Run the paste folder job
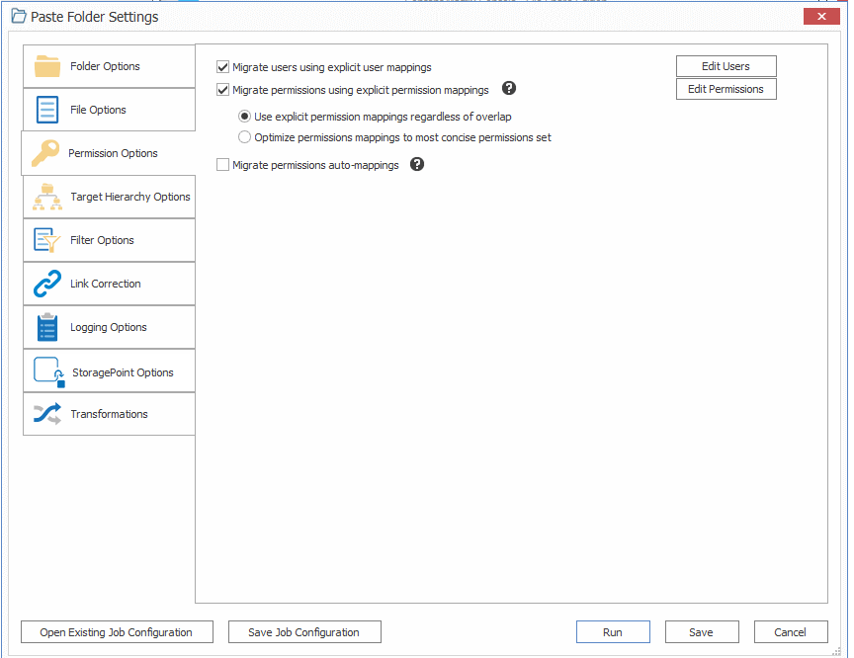The image size is (854, 658). point(613,631)
